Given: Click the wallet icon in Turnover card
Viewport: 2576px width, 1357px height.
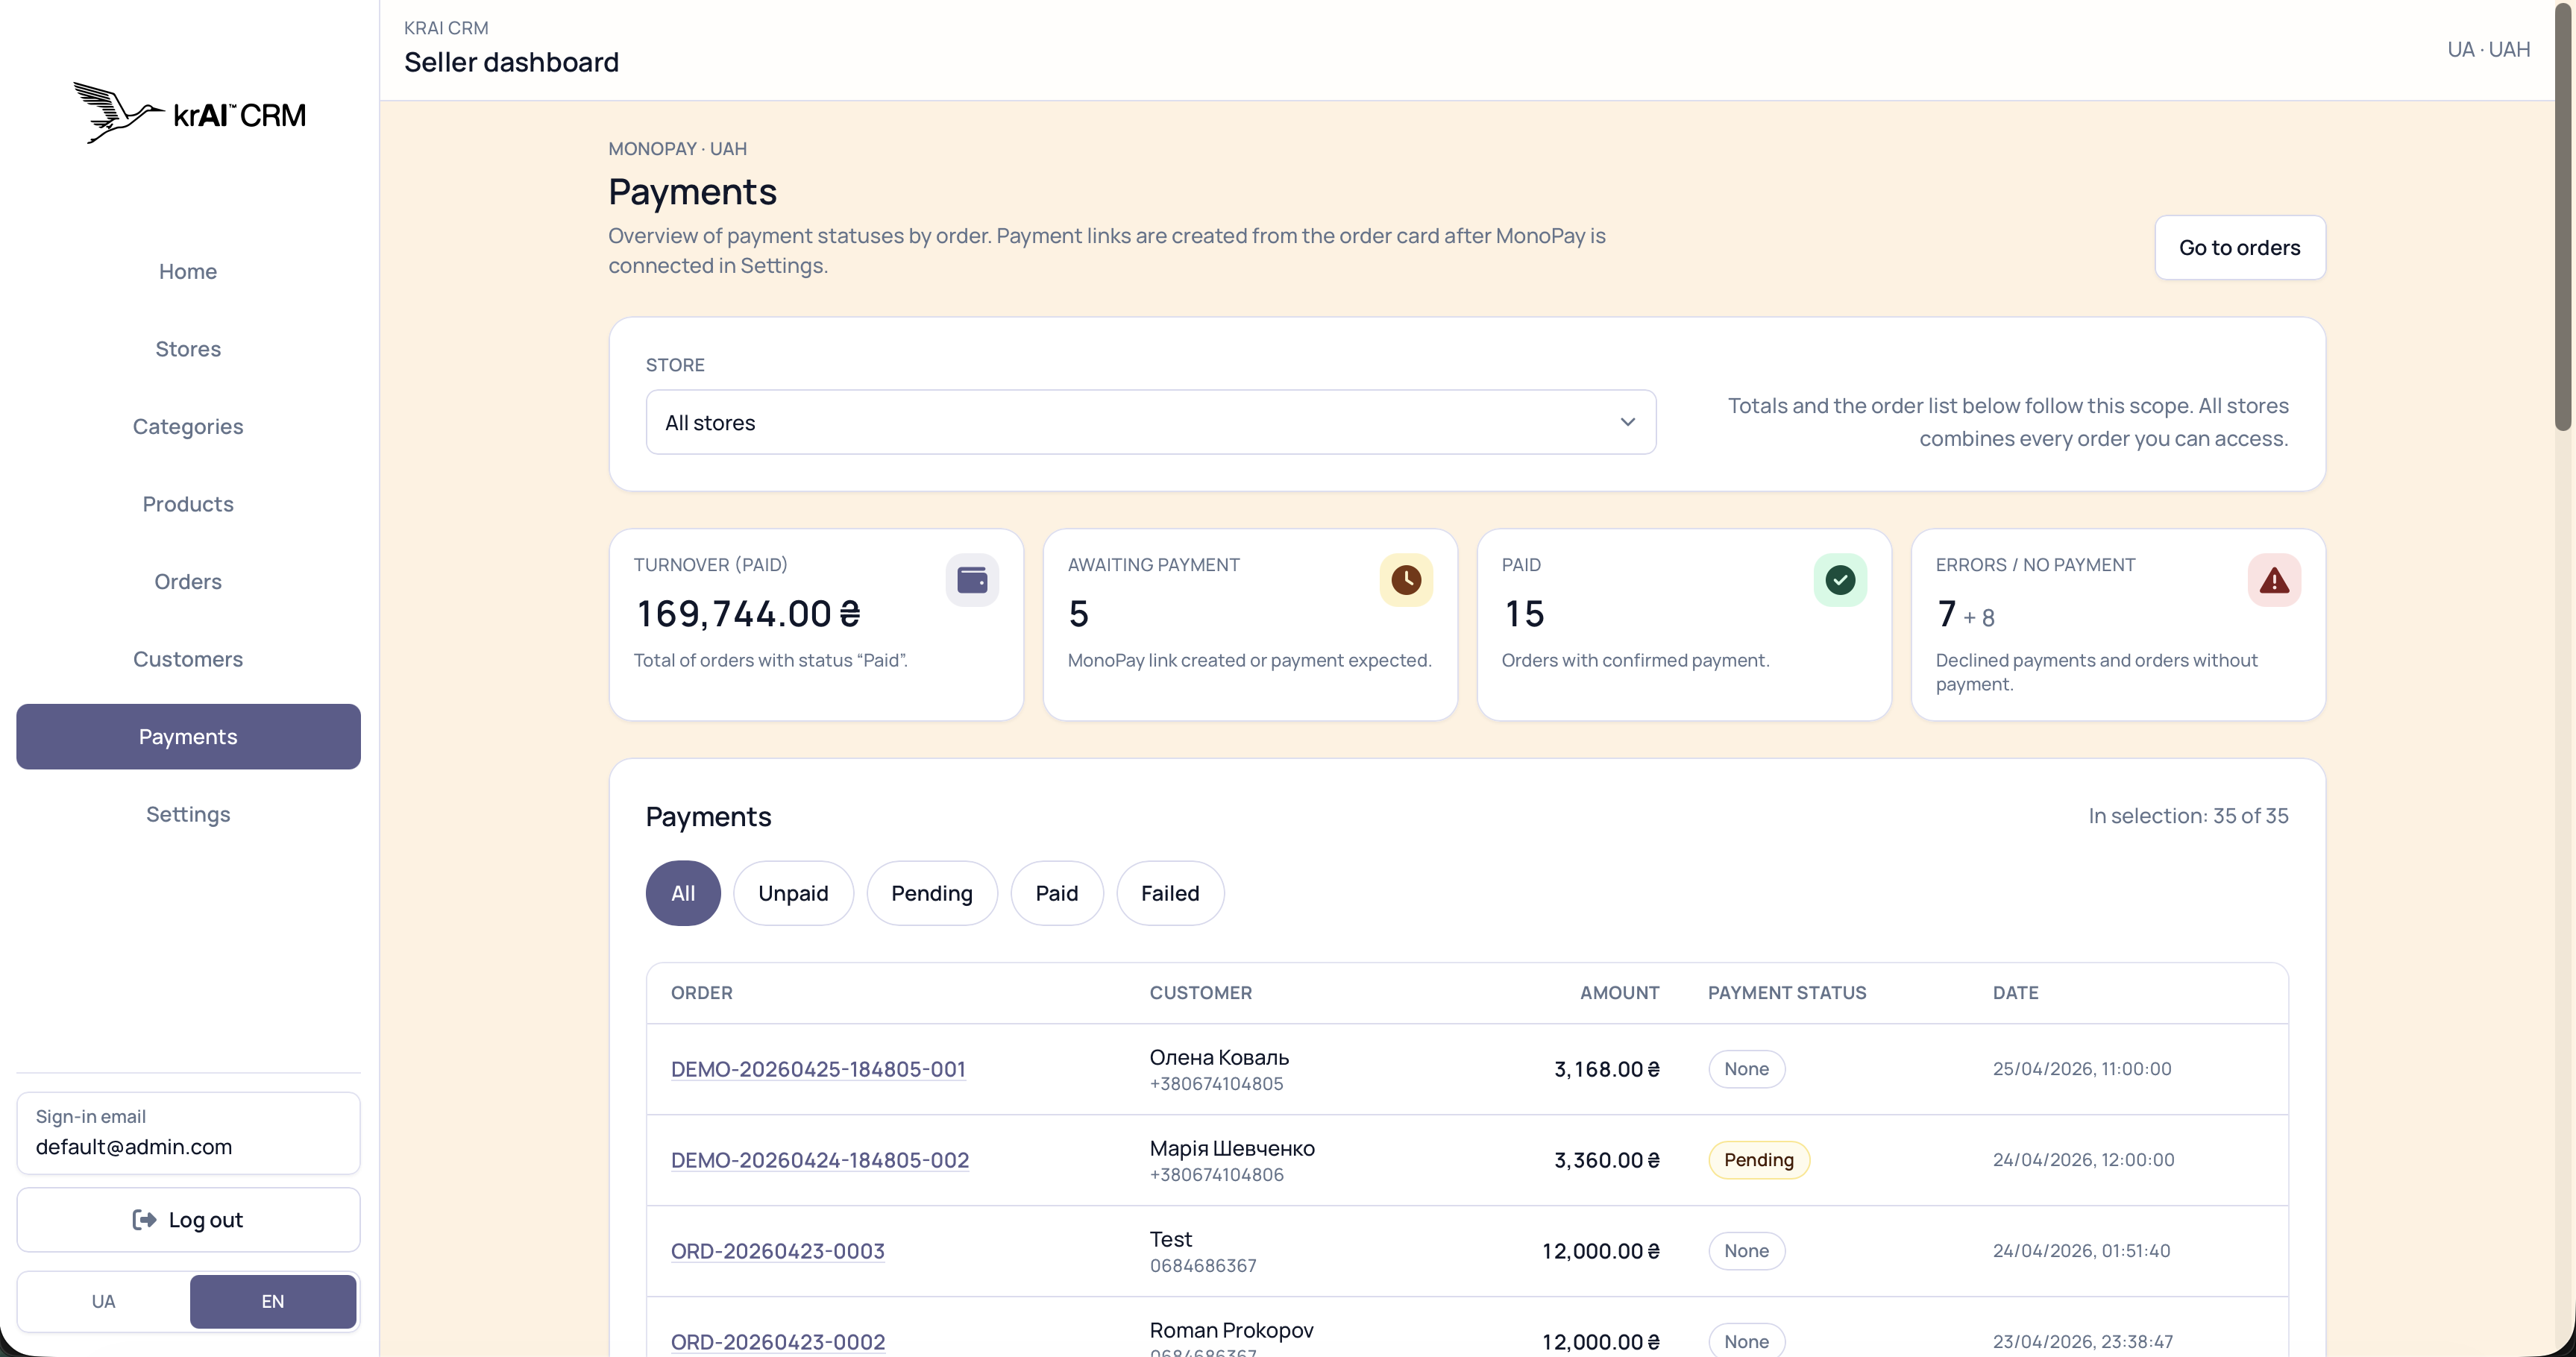Looking at the screenshot, I should 972,580.
